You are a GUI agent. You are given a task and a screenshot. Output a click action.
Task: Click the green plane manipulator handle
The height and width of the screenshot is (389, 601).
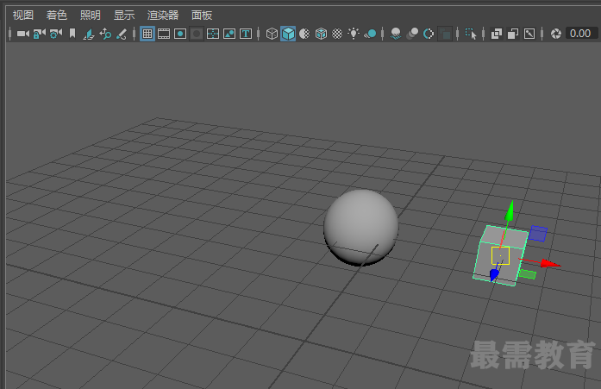(528, 274)
